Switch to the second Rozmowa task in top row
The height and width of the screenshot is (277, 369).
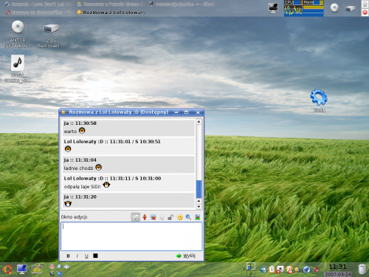tap(111, 4)
